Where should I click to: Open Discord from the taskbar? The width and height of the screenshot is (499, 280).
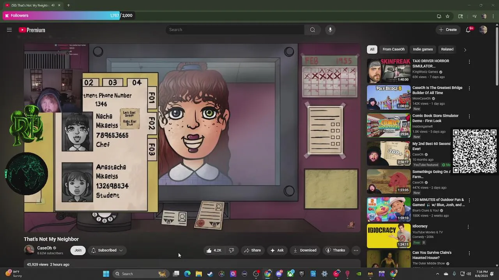[279, 274]
